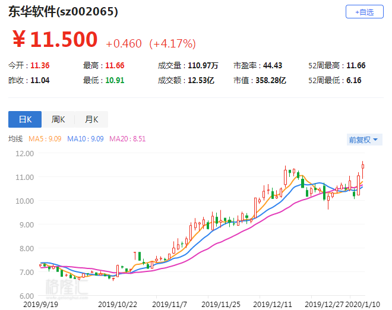Click the stock title 东华软件(sz002065)
Image resolution: width=392 pixels, height=310 pixels.
point(63,11)
